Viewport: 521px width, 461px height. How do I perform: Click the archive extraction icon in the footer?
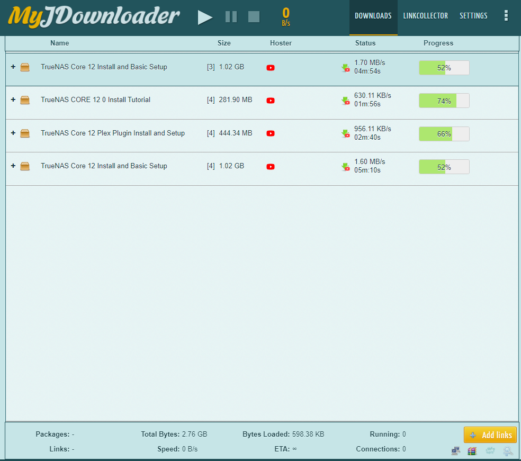click(472, 451)
